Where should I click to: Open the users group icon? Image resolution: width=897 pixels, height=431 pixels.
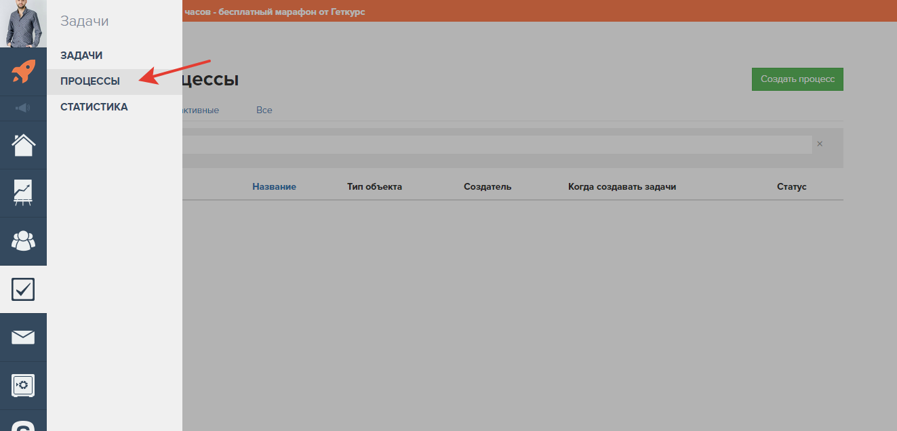[x=23, y=241]
